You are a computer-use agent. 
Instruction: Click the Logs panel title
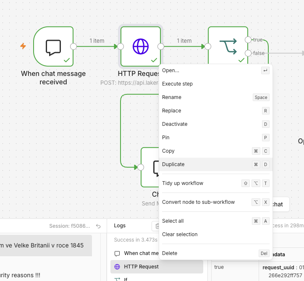point(120,226)
